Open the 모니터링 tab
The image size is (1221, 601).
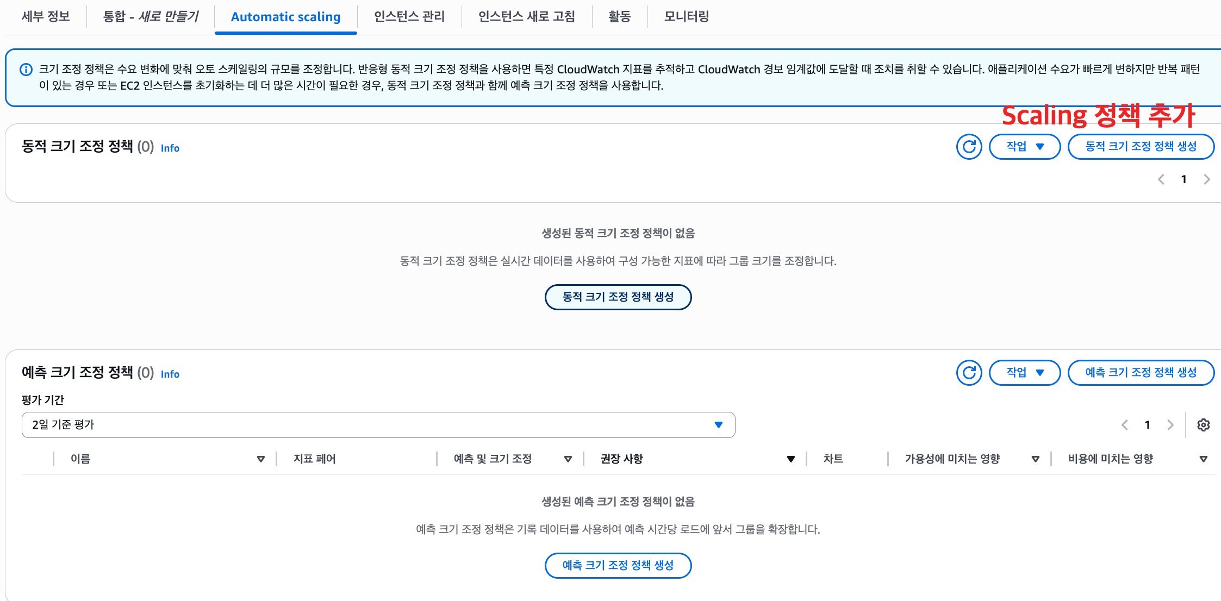(686, 17)
